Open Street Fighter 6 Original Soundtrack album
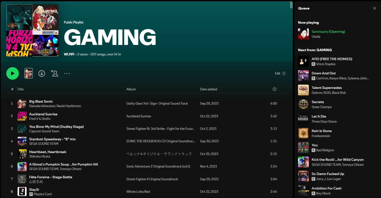The width and height of the screenshot is (381, 198). coord(152,179)
